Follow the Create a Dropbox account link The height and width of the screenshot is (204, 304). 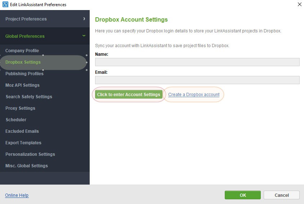pyautogui.click(x=194, y=95)
